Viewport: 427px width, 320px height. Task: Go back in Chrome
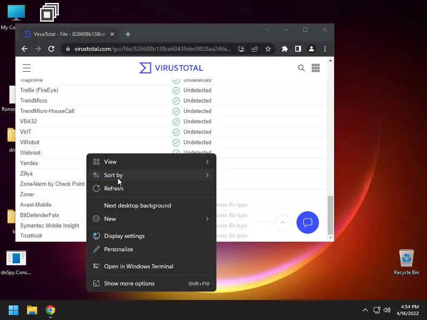click(x=25, y=49)
